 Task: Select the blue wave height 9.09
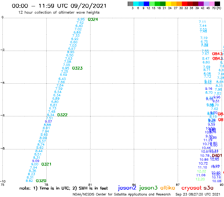pos(36,161)
